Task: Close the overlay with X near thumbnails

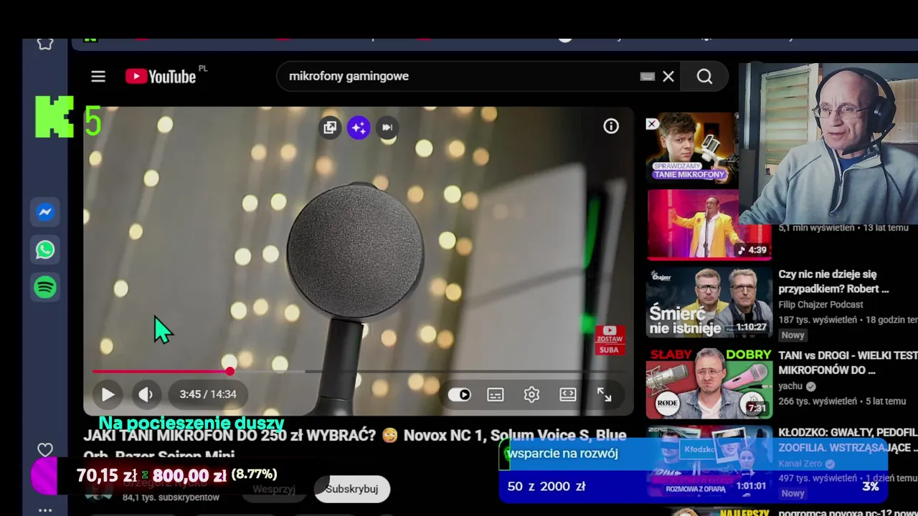Action: pyautogui.click(x=652, y=124)
